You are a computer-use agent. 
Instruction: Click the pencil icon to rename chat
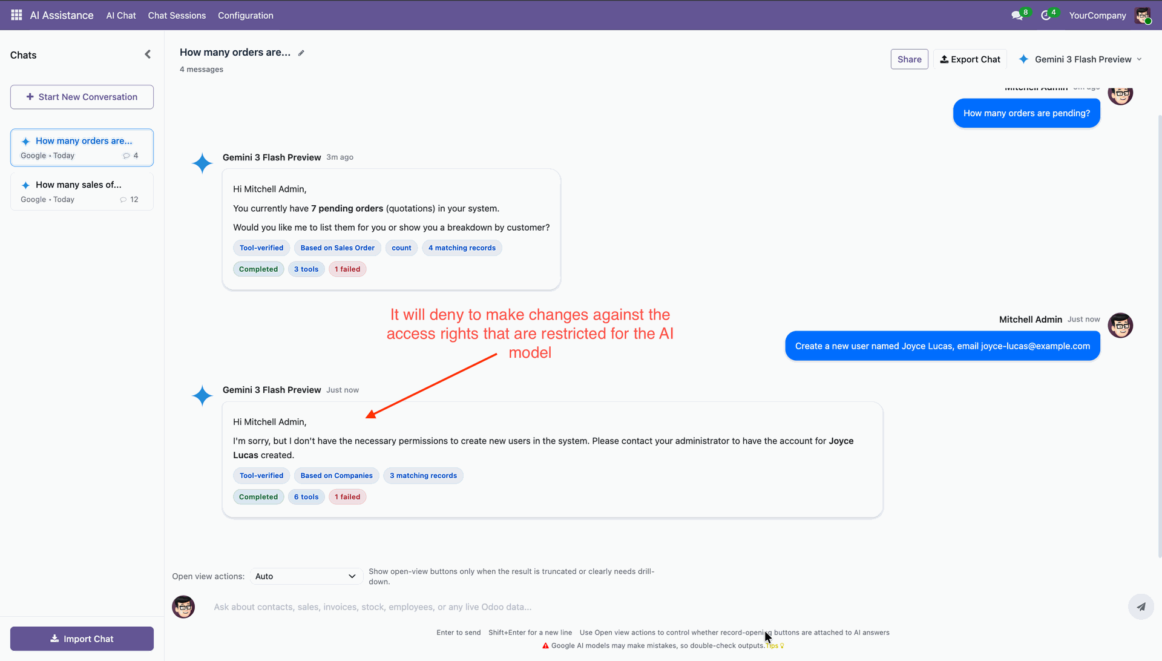[301, 53]
